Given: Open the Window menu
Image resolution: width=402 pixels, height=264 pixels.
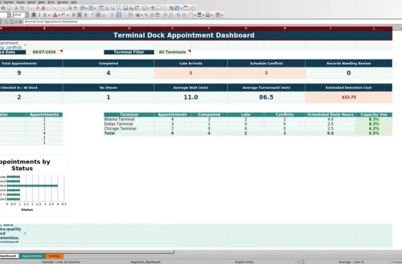Looking at the screenshot, I should tap(63, 2).
